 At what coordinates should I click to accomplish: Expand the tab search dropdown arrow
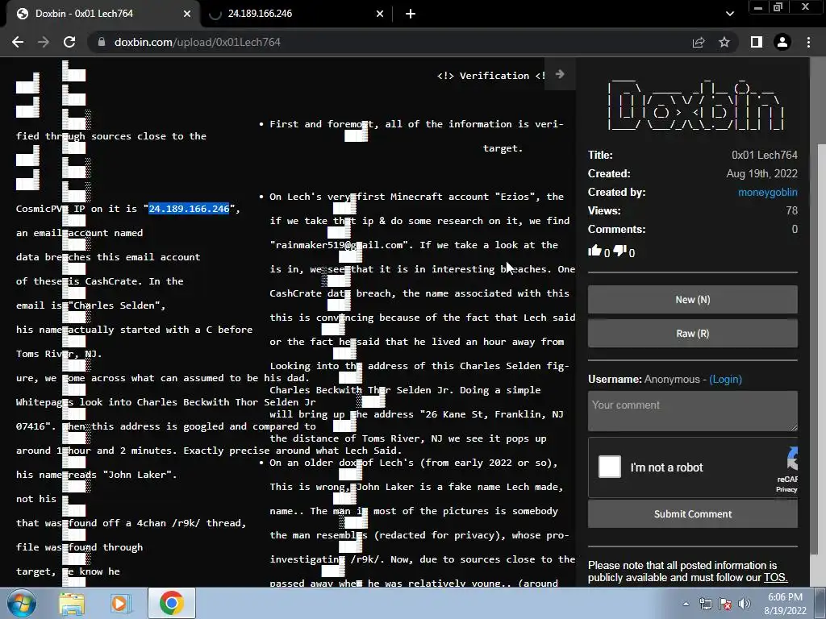[729, 14]
